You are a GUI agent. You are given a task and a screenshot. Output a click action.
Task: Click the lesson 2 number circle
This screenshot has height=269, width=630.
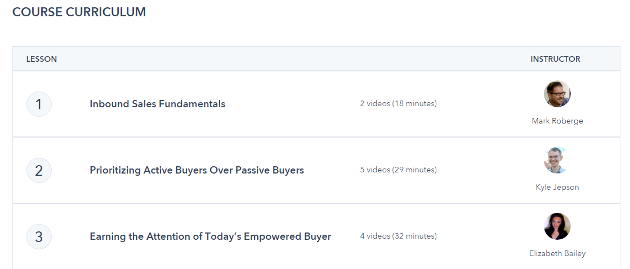(x=39, y=170)
